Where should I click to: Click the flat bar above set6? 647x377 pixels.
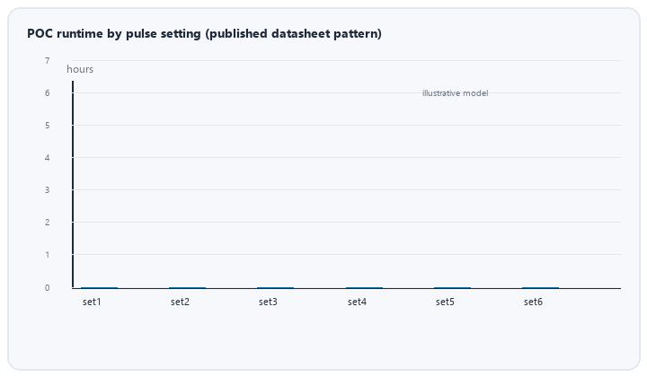point(541,287)
